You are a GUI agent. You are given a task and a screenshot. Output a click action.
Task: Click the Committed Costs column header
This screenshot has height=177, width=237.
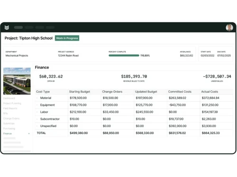click(x=180, y=92)
